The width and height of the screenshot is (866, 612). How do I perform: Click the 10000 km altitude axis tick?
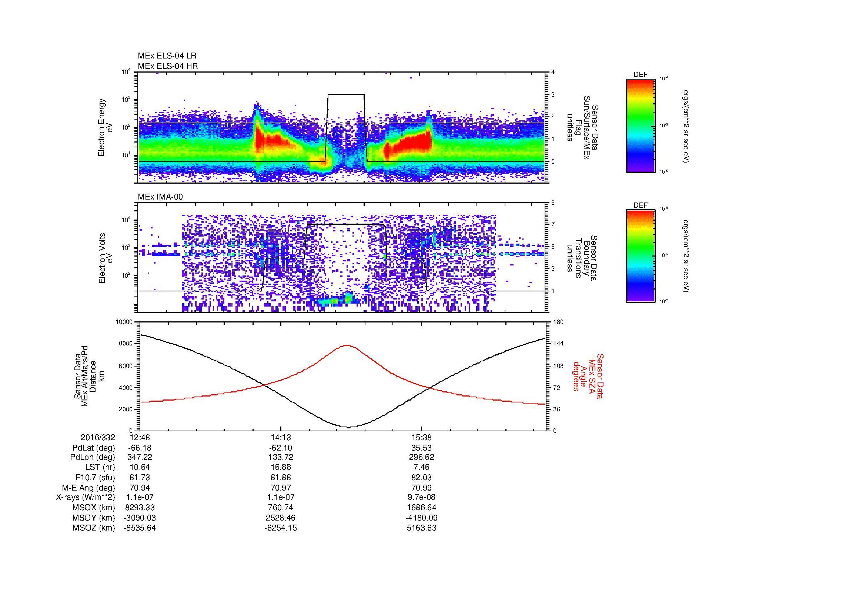[x=125, y=322]
